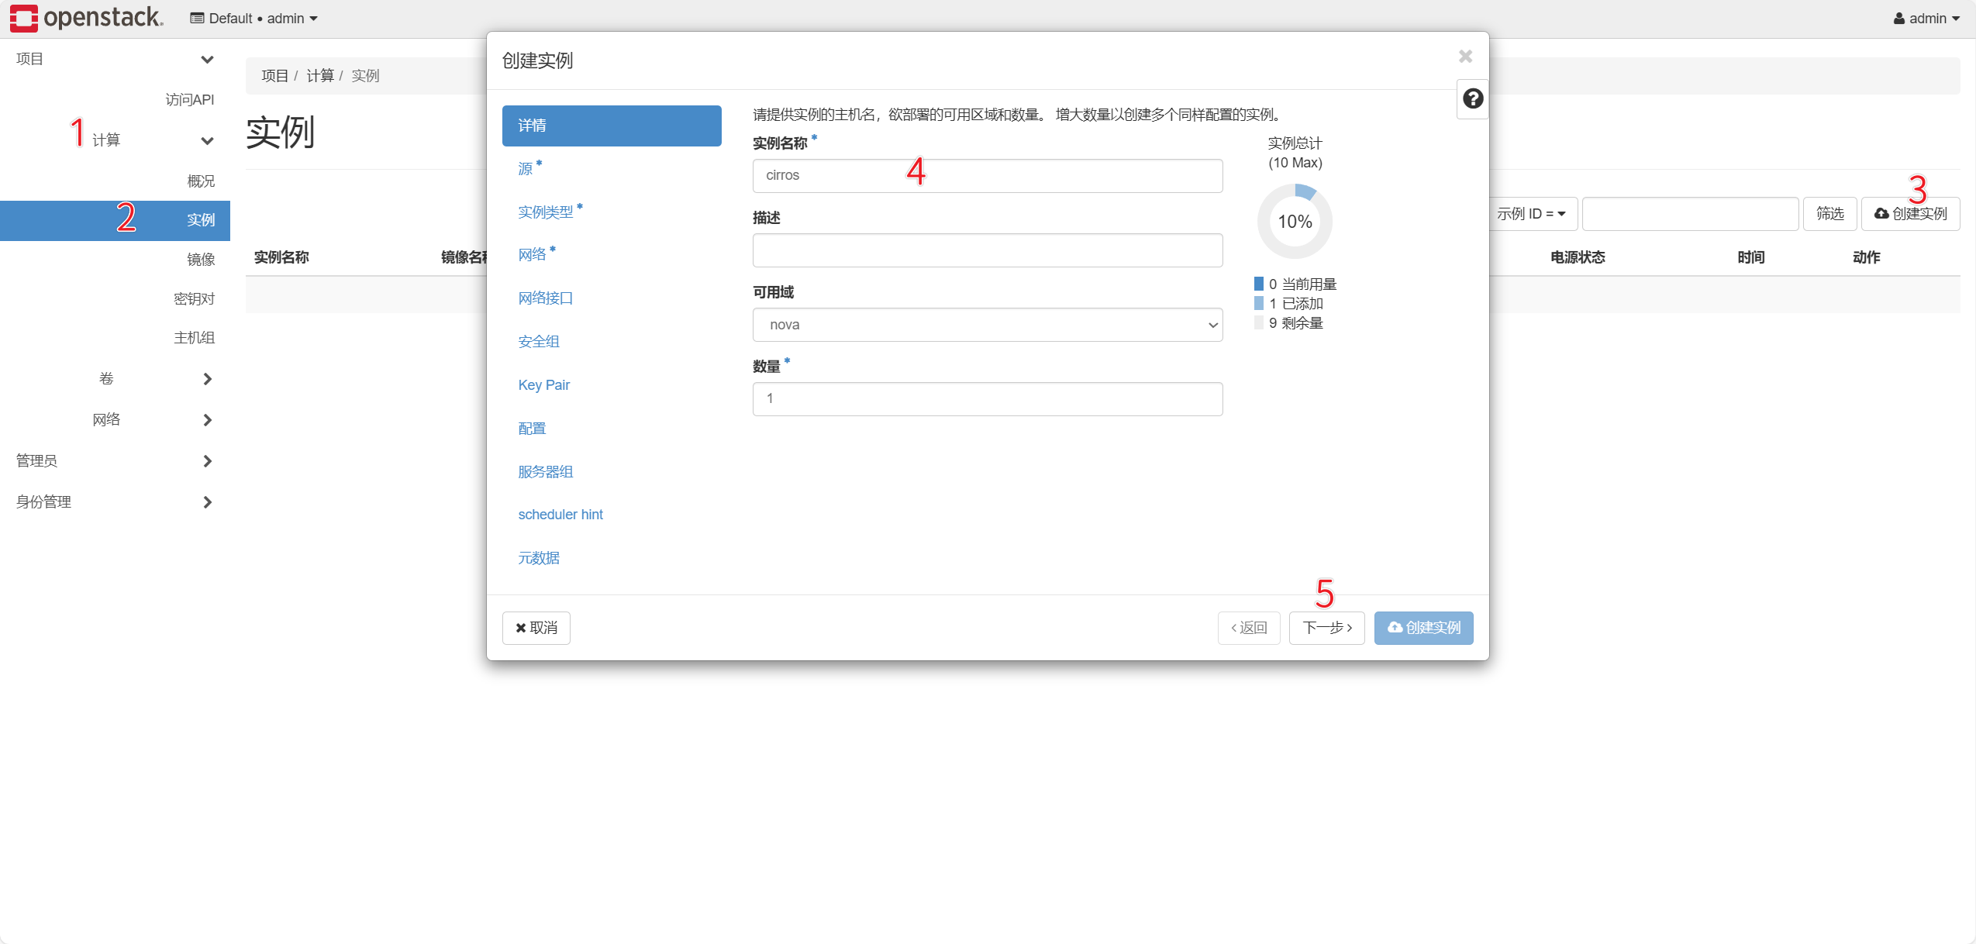This screenshot has width=1976, height=944.
Task: Open the Key Pair step
Action: 543,385
